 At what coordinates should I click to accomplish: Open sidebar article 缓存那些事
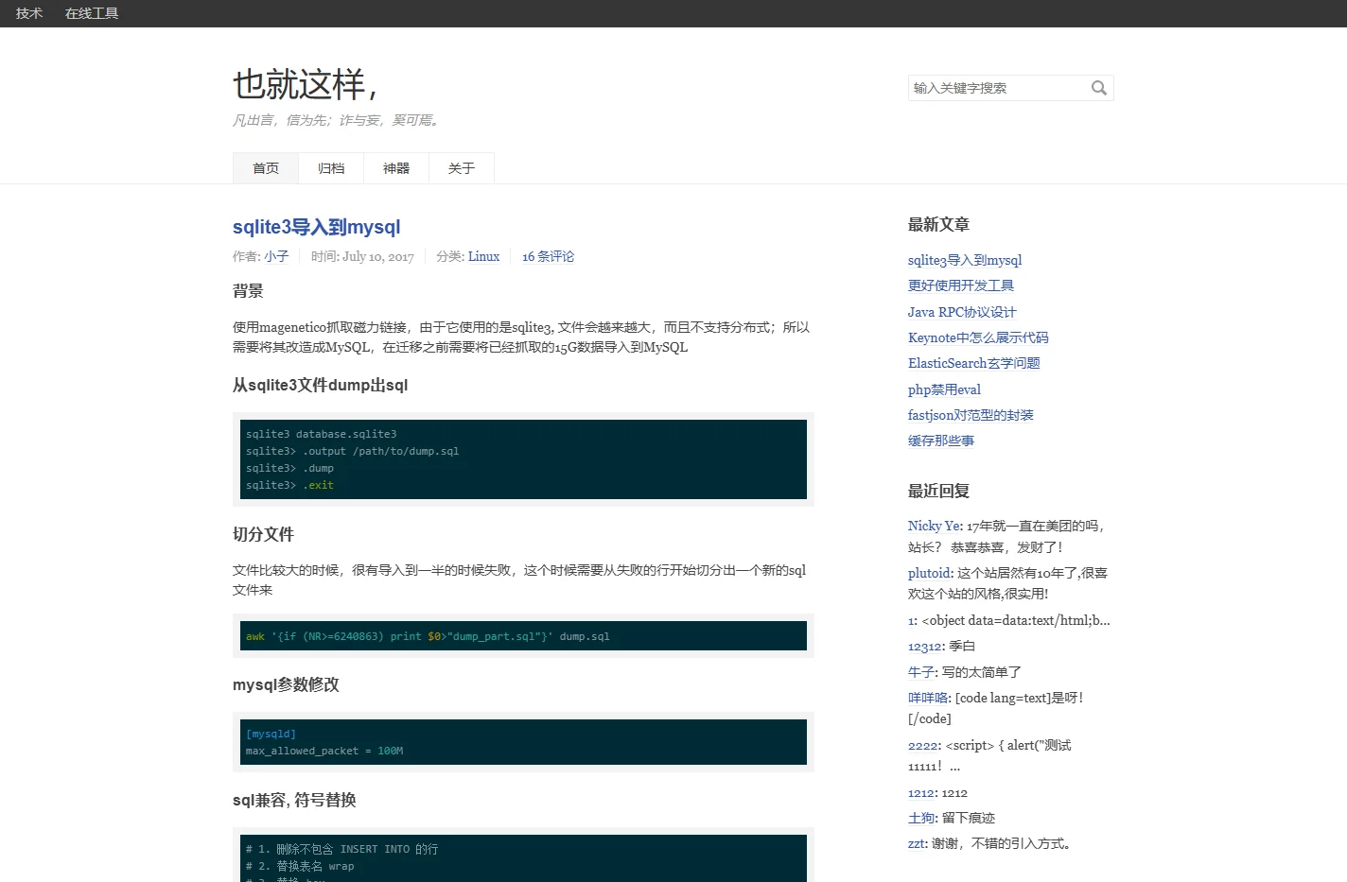[941, 441]
